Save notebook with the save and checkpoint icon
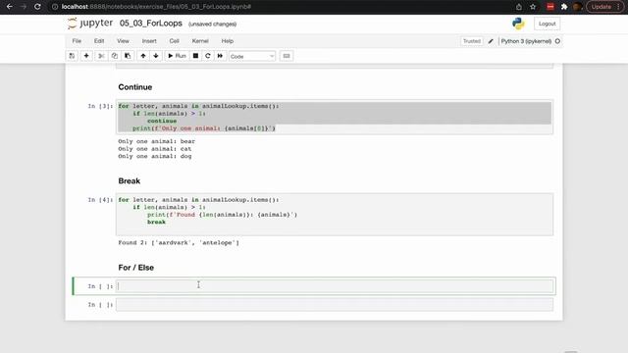This screenshot has width=628, height=353. click(x=72, y=56)
